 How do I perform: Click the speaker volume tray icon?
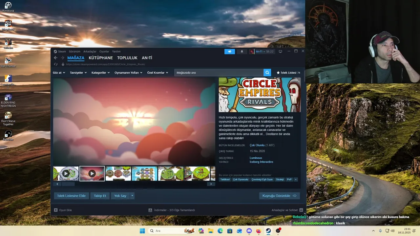(393, 231)
